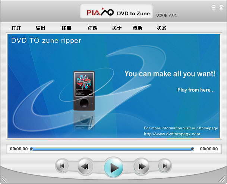Select the 注册 register menu
The height and width of the screenshot is (184, 227).
pos(66,28)
